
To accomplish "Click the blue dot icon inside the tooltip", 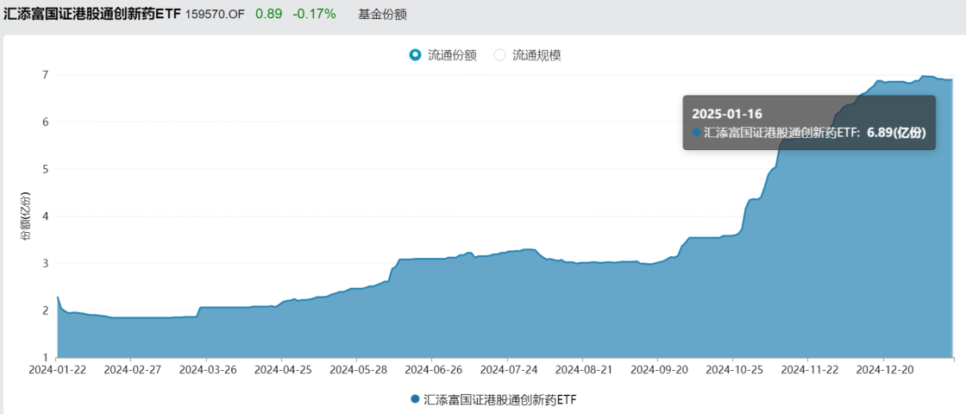I will tap(696, 133).
